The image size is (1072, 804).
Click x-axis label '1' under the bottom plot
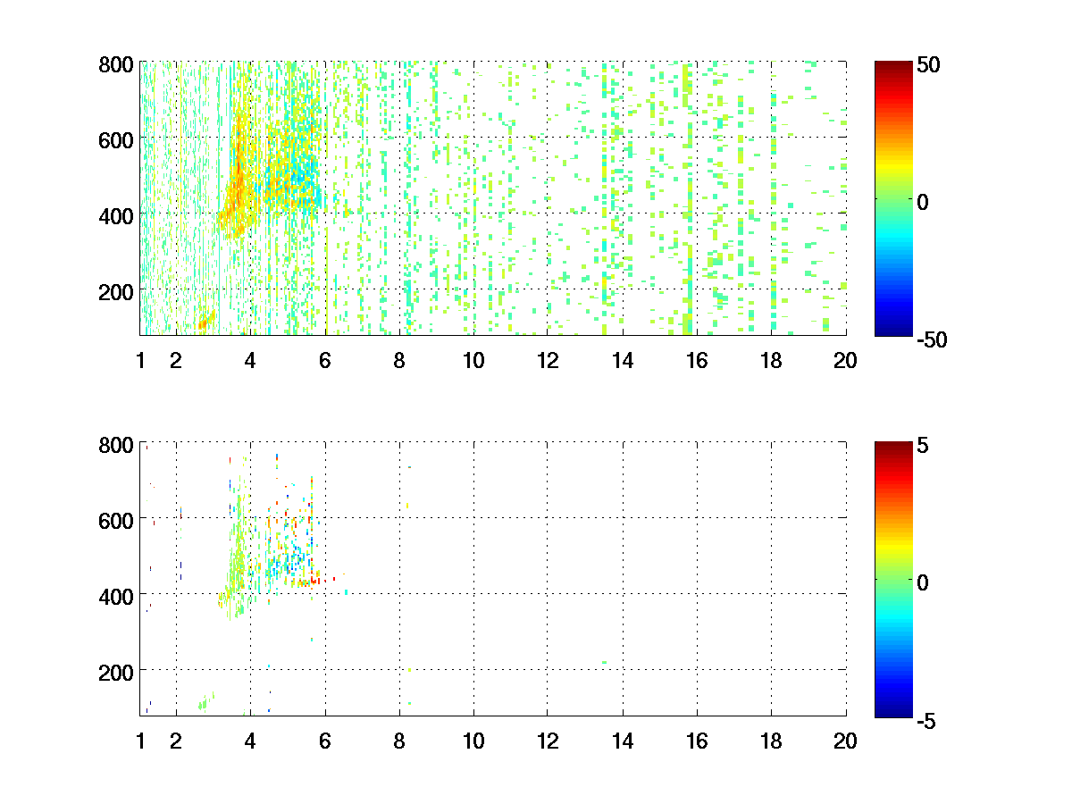(141, 741)
